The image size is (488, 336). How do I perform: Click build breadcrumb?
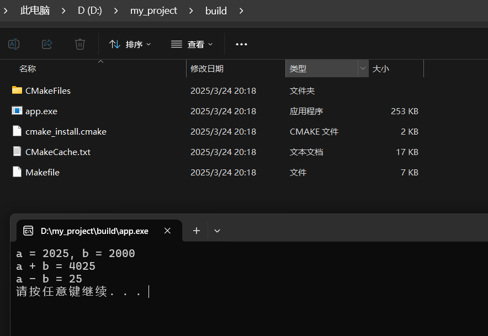click(216, 11)
